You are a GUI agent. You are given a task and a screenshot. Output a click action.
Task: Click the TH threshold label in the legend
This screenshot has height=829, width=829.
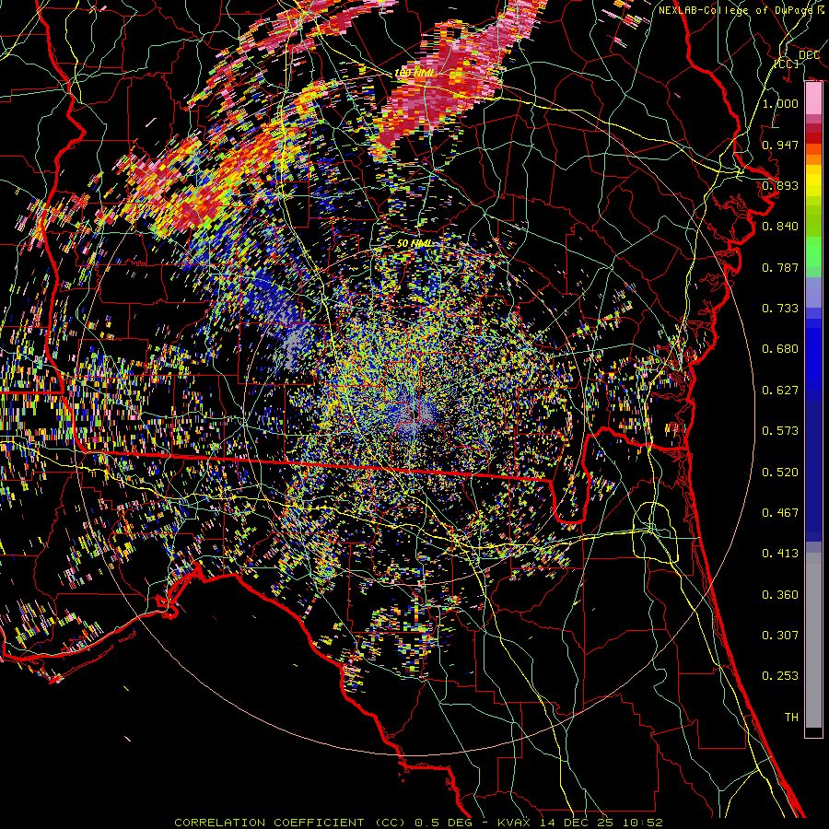(x=791, y=718)
